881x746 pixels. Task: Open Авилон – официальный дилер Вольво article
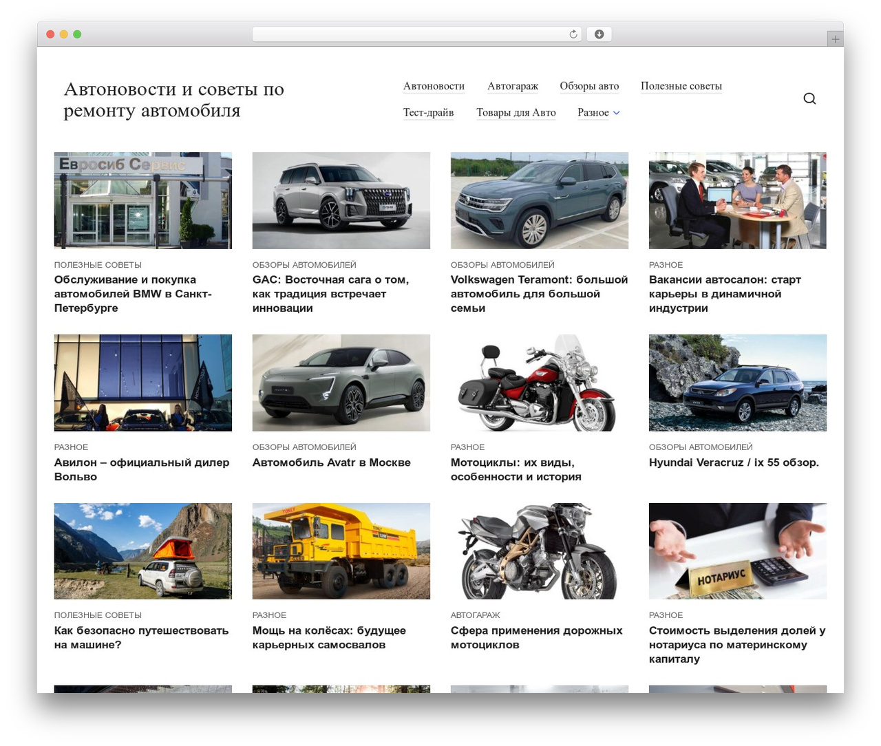[x=142, y=469]
